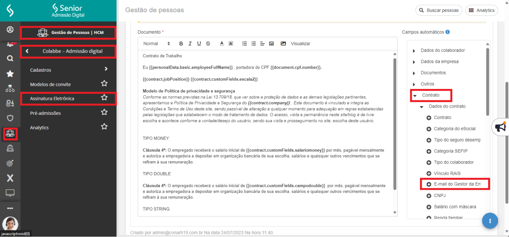The width and height of the screenshot is (509, 237).
Task: Click Buscar pessoas search button
Action: click(x=439, y=10)
